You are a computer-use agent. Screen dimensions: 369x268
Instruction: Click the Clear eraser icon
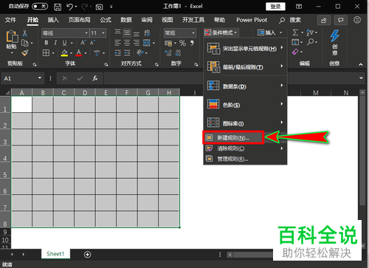click(295, 52)
